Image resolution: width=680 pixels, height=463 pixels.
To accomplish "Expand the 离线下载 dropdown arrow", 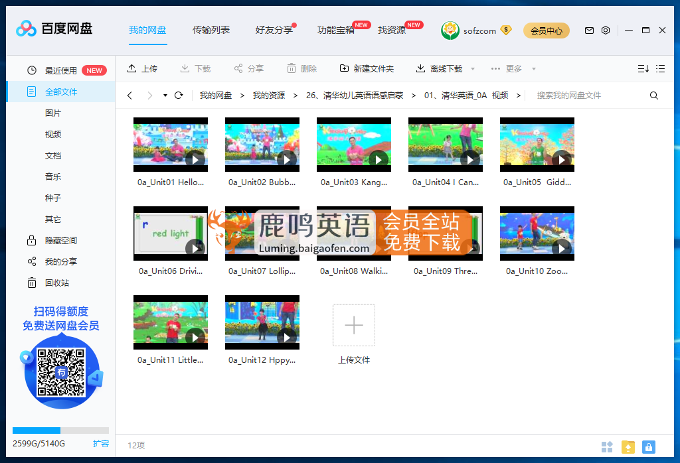I will [x=473, y=69].
